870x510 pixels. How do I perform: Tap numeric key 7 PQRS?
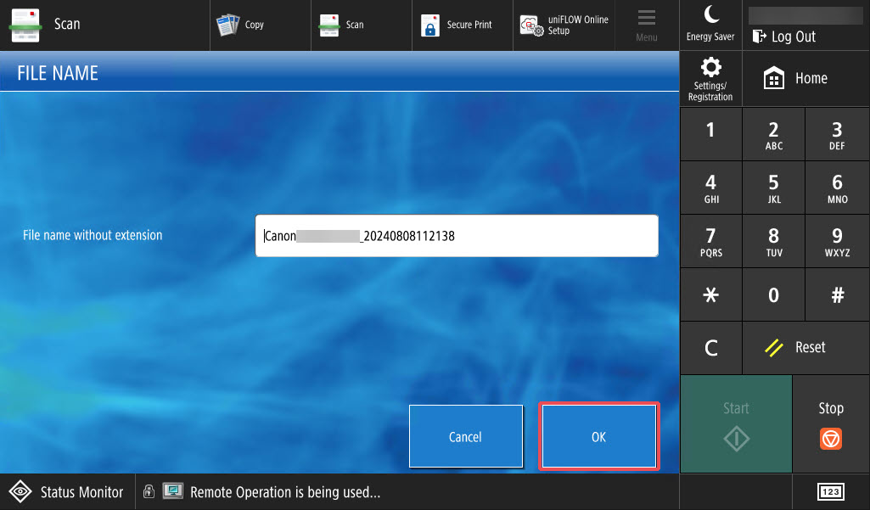(x=710, y=241)
